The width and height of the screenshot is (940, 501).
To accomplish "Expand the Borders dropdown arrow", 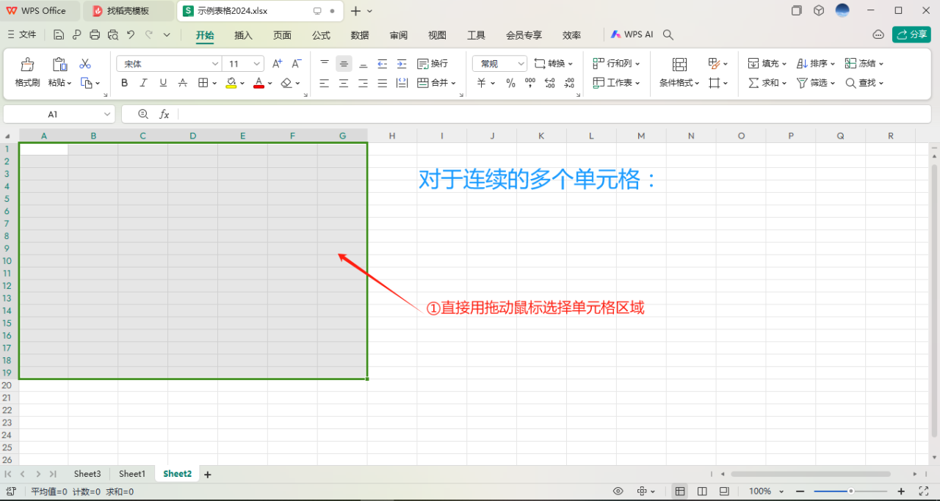I will click(x=214, y=84).
